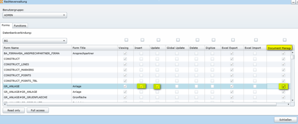Open the Benutzergruppe ADMIN dropdown

35,15
